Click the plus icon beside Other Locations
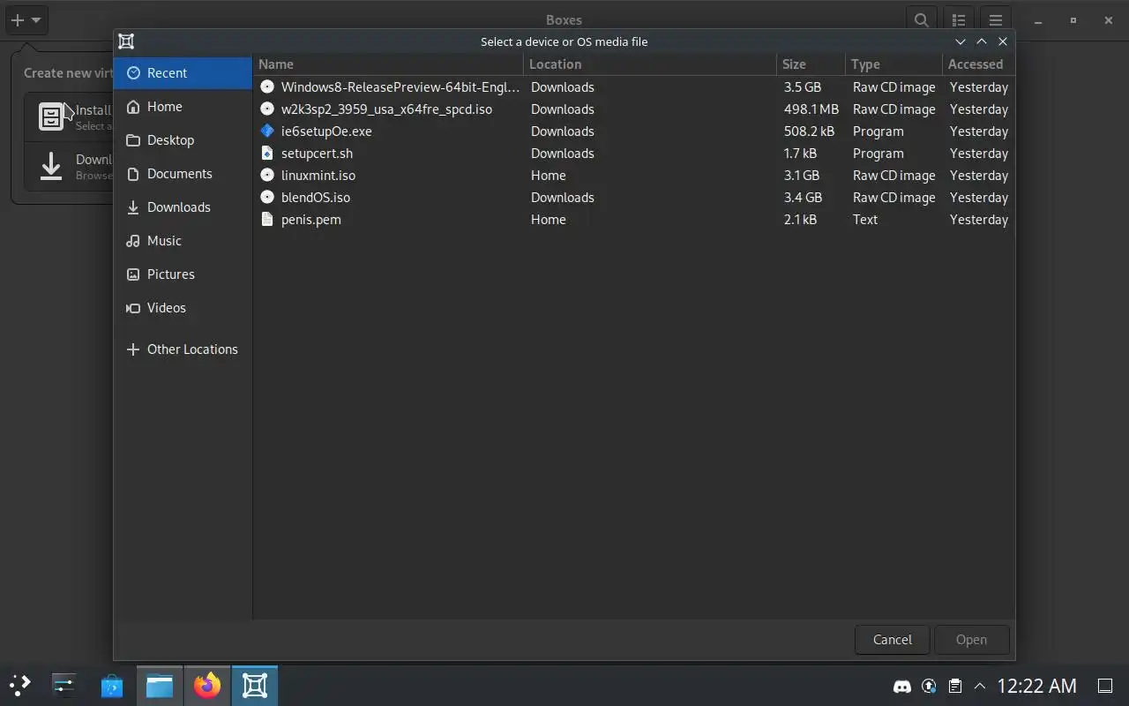 [133, 349]
